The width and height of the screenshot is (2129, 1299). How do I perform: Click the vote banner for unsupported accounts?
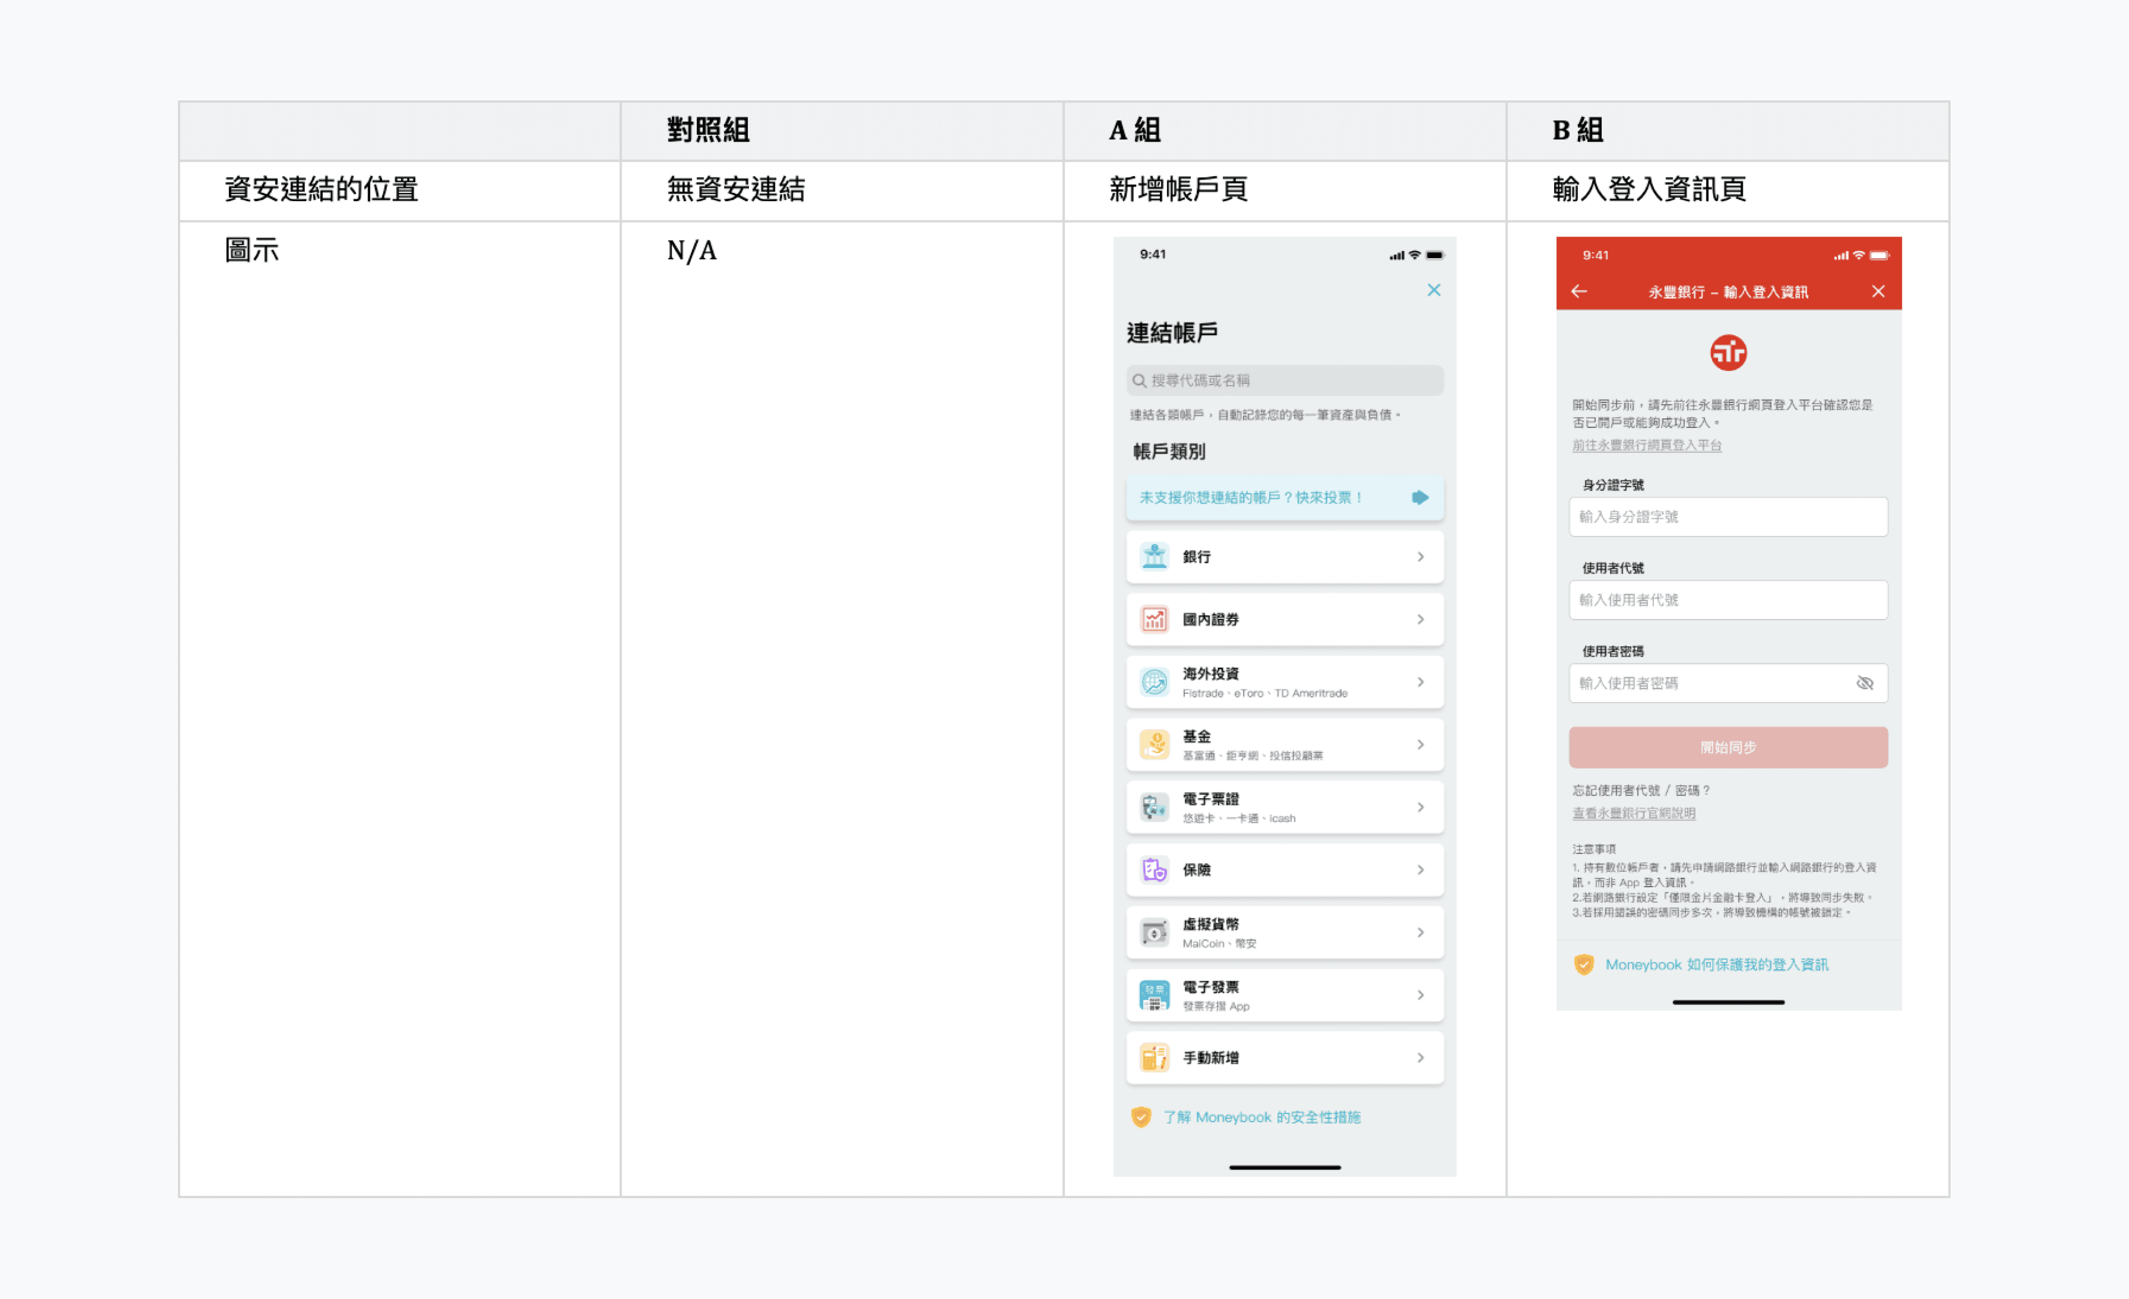1284,498
